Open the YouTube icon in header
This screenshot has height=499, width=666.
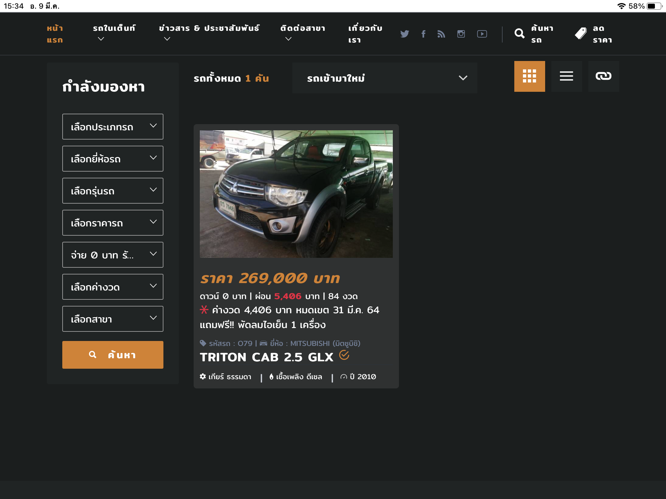click(x=482, y=34)
